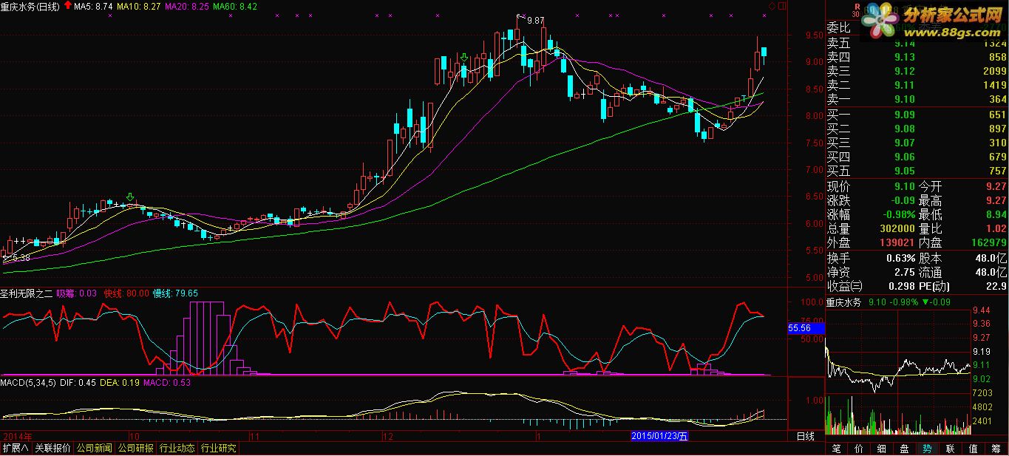
Task: Click the 2015/01/23 date marker on the timeline
Action: point(659,437)
